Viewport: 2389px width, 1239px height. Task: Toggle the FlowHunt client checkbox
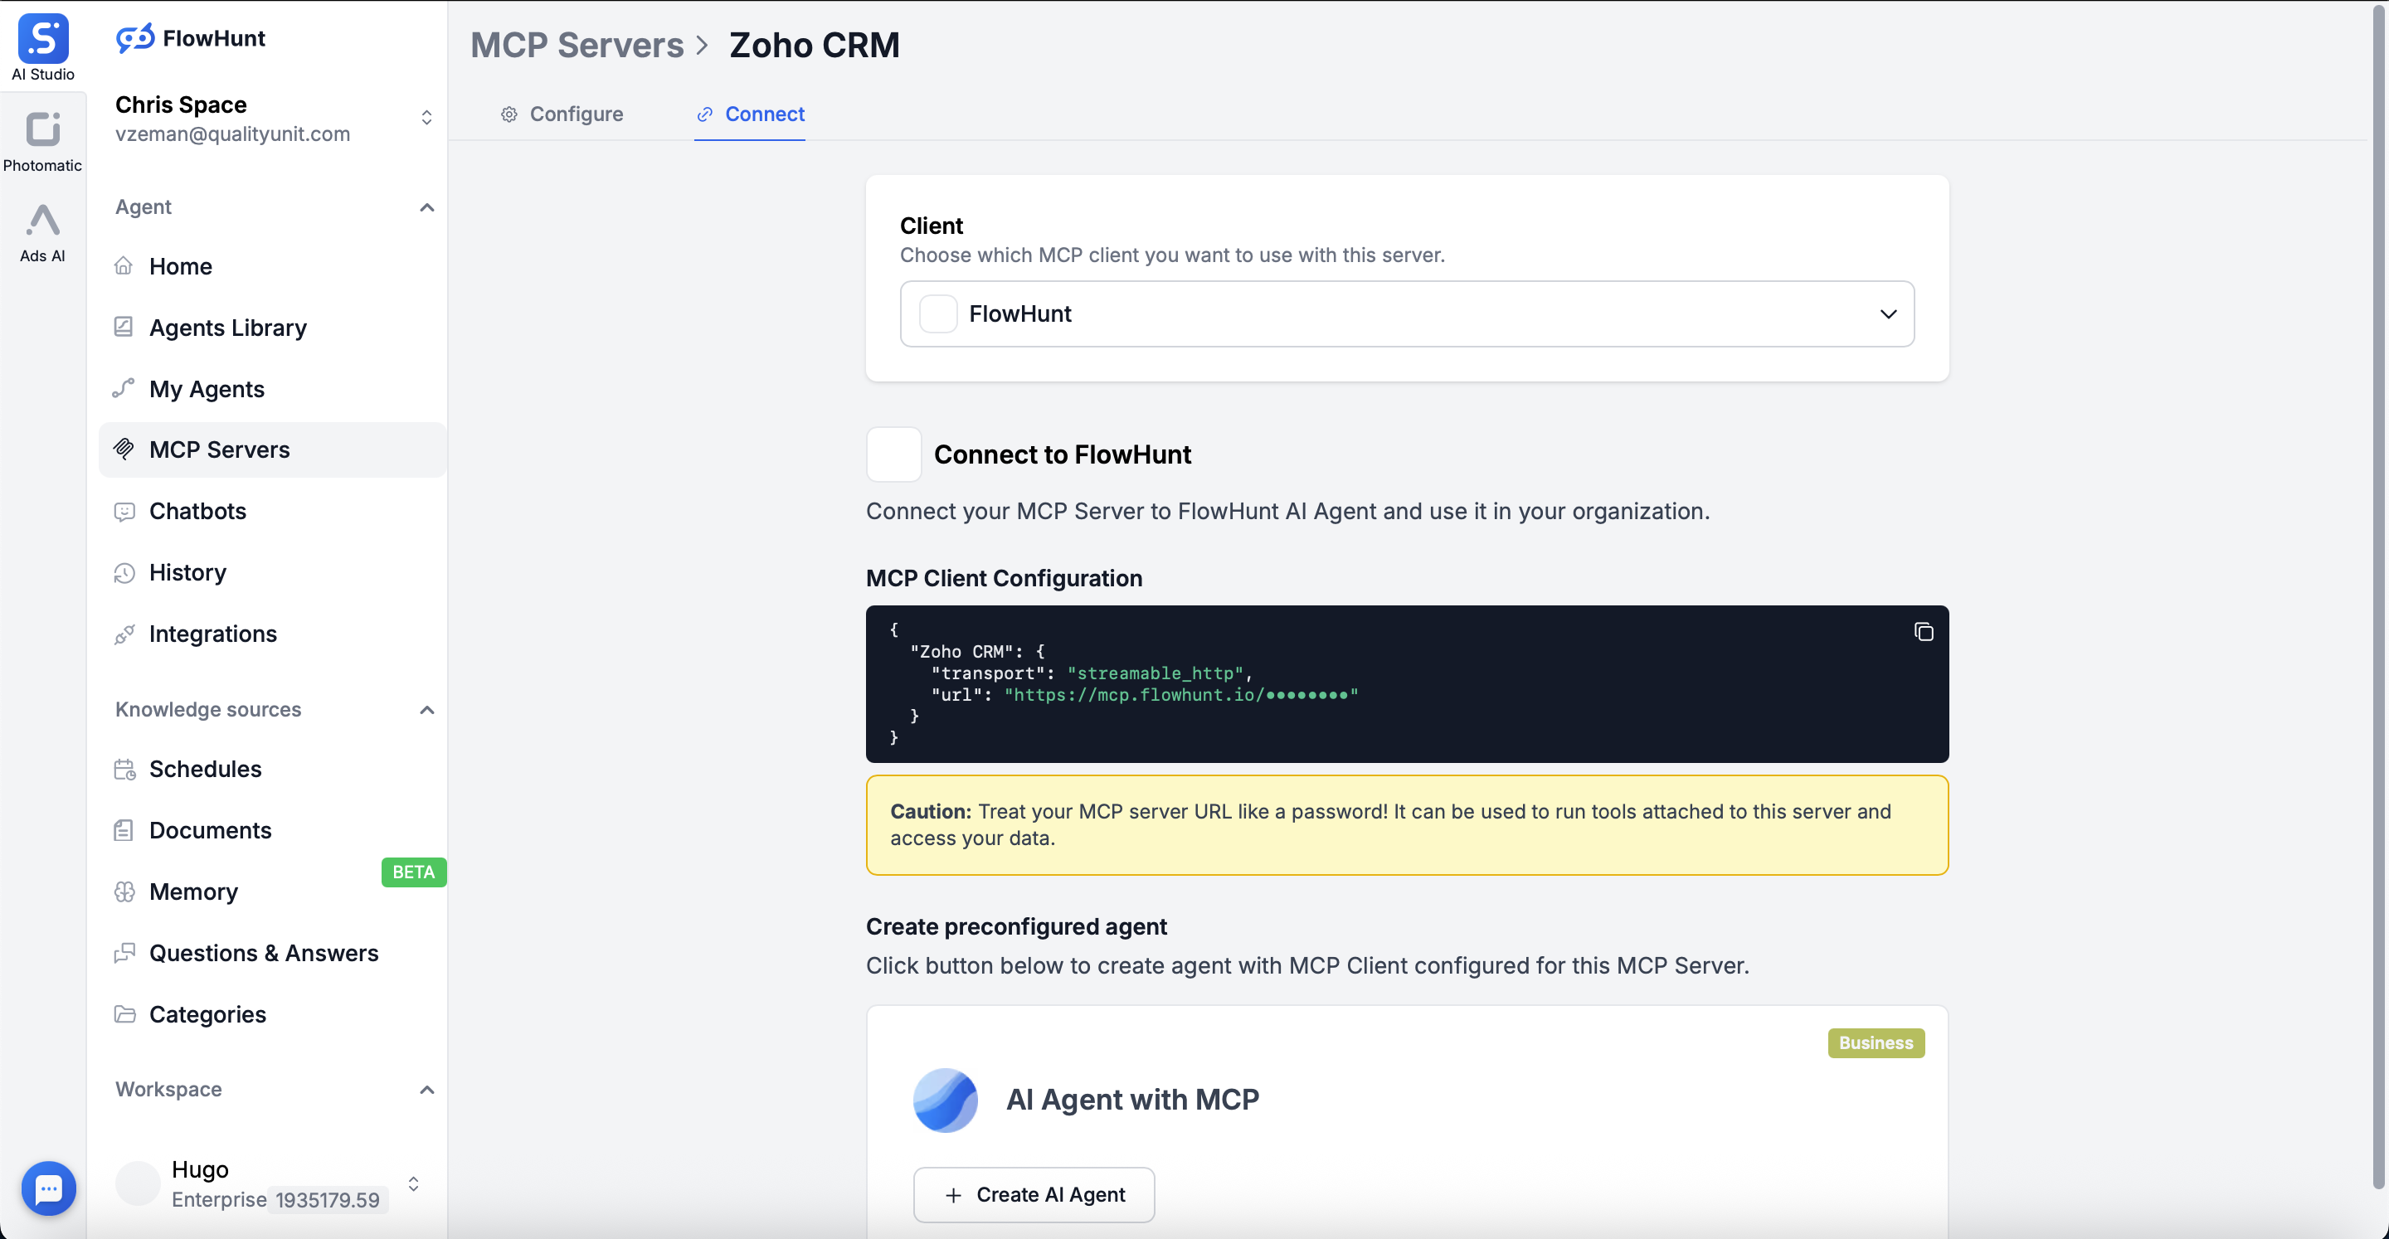(x=937, y=313)
